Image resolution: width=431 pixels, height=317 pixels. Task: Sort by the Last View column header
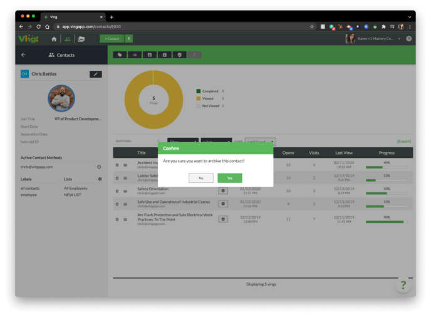[344, 153]
